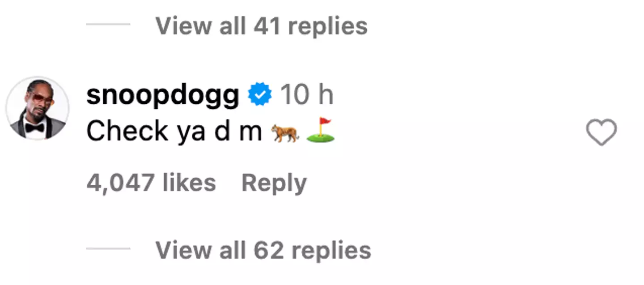Click the blue verified badge
This screenshot has height=285, width=644.
coord(260,95)
